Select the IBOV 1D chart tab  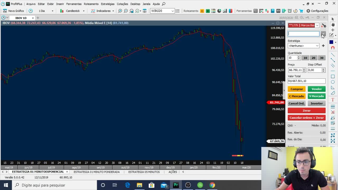coord(21,18)
